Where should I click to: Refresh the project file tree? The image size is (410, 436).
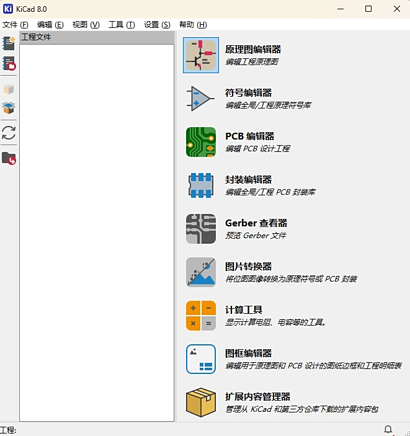(x=9, y=133)
